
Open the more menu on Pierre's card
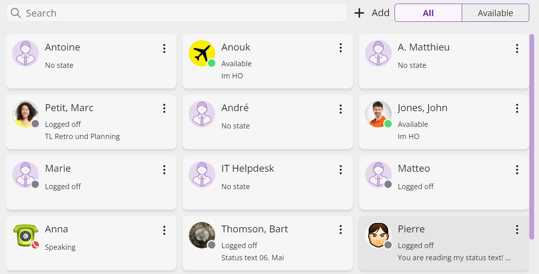(517, 230)
